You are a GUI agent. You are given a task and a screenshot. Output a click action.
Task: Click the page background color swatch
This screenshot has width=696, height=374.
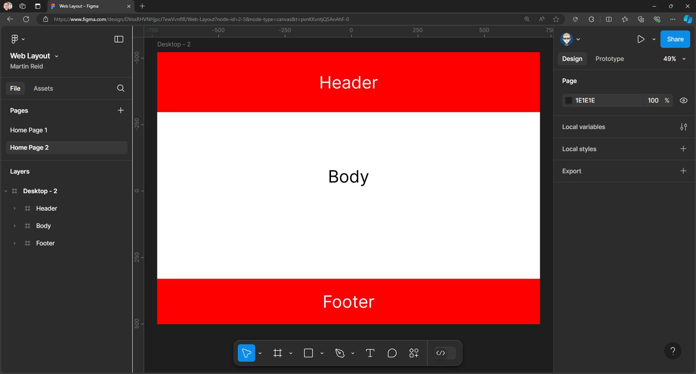[x=569, y=100]
